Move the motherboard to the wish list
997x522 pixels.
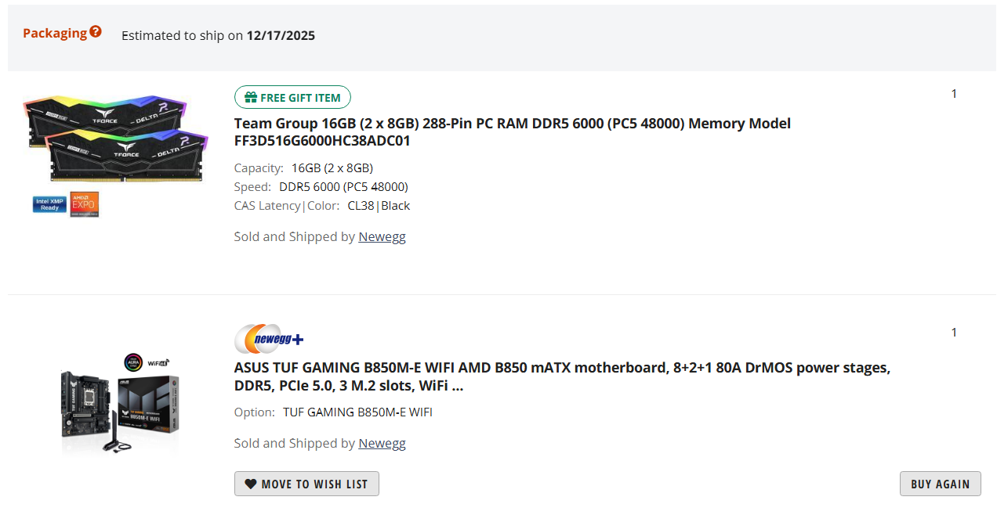point(306,484)
